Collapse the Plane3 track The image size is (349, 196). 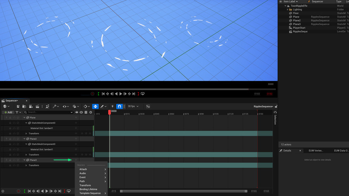click(24, 160)
